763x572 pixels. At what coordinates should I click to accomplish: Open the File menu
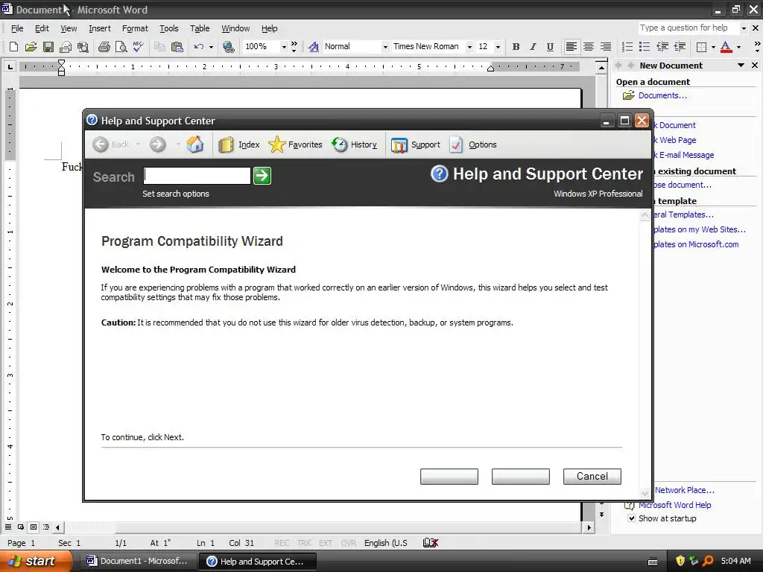pos(17,28)
